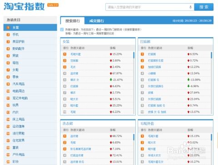Open the 打底连衣裙 keyword link
This screenshot has width=218, height=165.
point(77,155)
